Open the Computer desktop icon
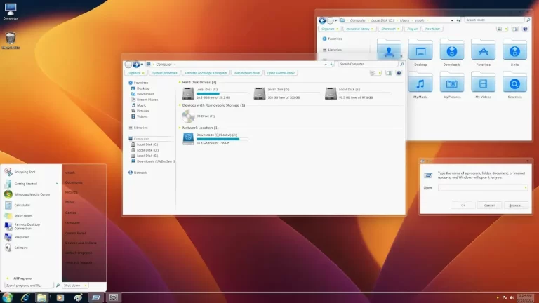 [11, 10]
